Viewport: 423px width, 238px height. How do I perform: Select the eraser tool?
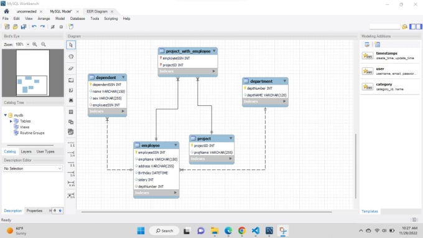coord(71,69)
